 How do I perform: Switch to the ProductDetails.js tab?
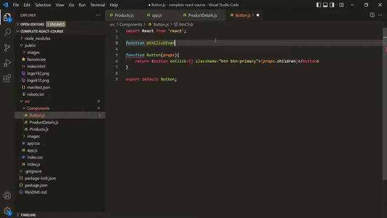tap(203, 15)
